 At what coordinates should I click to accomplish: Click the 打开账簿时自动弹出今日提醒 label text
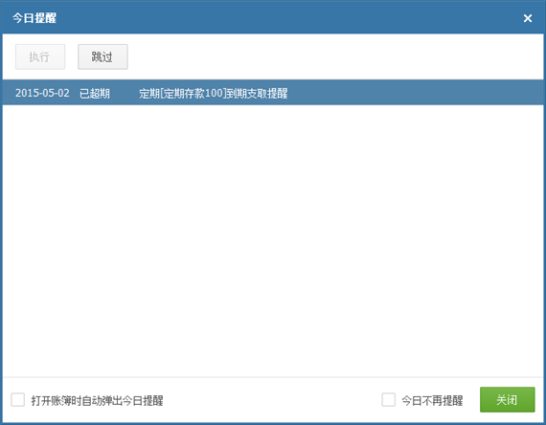point(97,400)
